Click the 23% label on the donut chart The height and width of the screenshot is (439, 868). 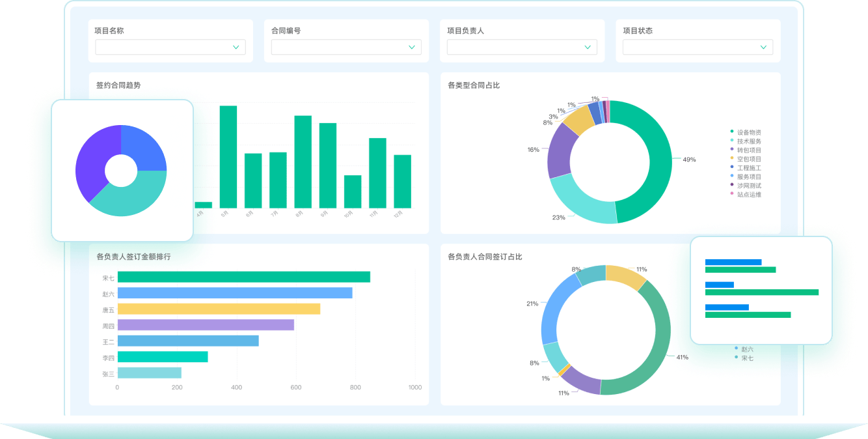559,218
